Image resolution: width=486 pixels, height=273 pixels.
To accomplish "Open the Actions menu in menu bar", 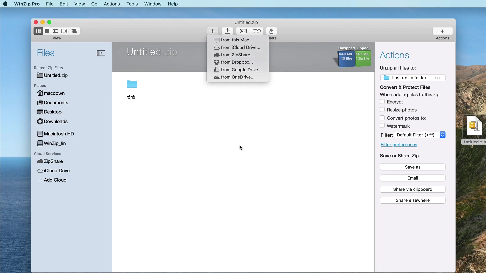I will [112, 4].
